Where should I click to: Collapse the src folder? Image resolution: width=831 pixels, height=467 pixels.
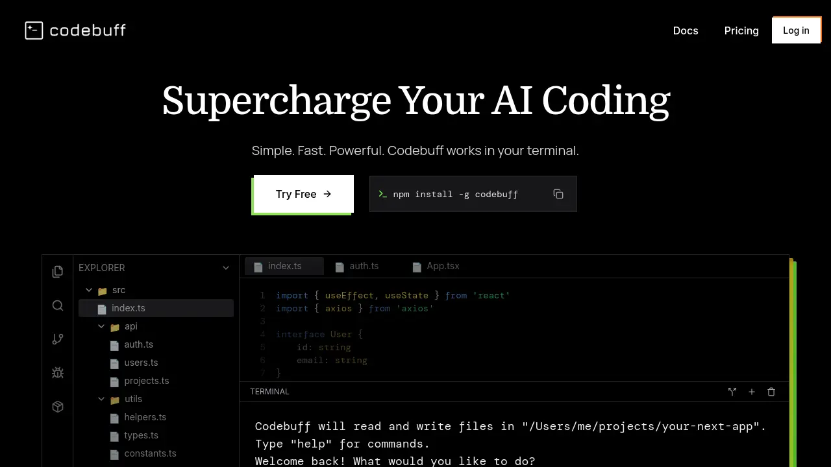[x=89, y=290]
